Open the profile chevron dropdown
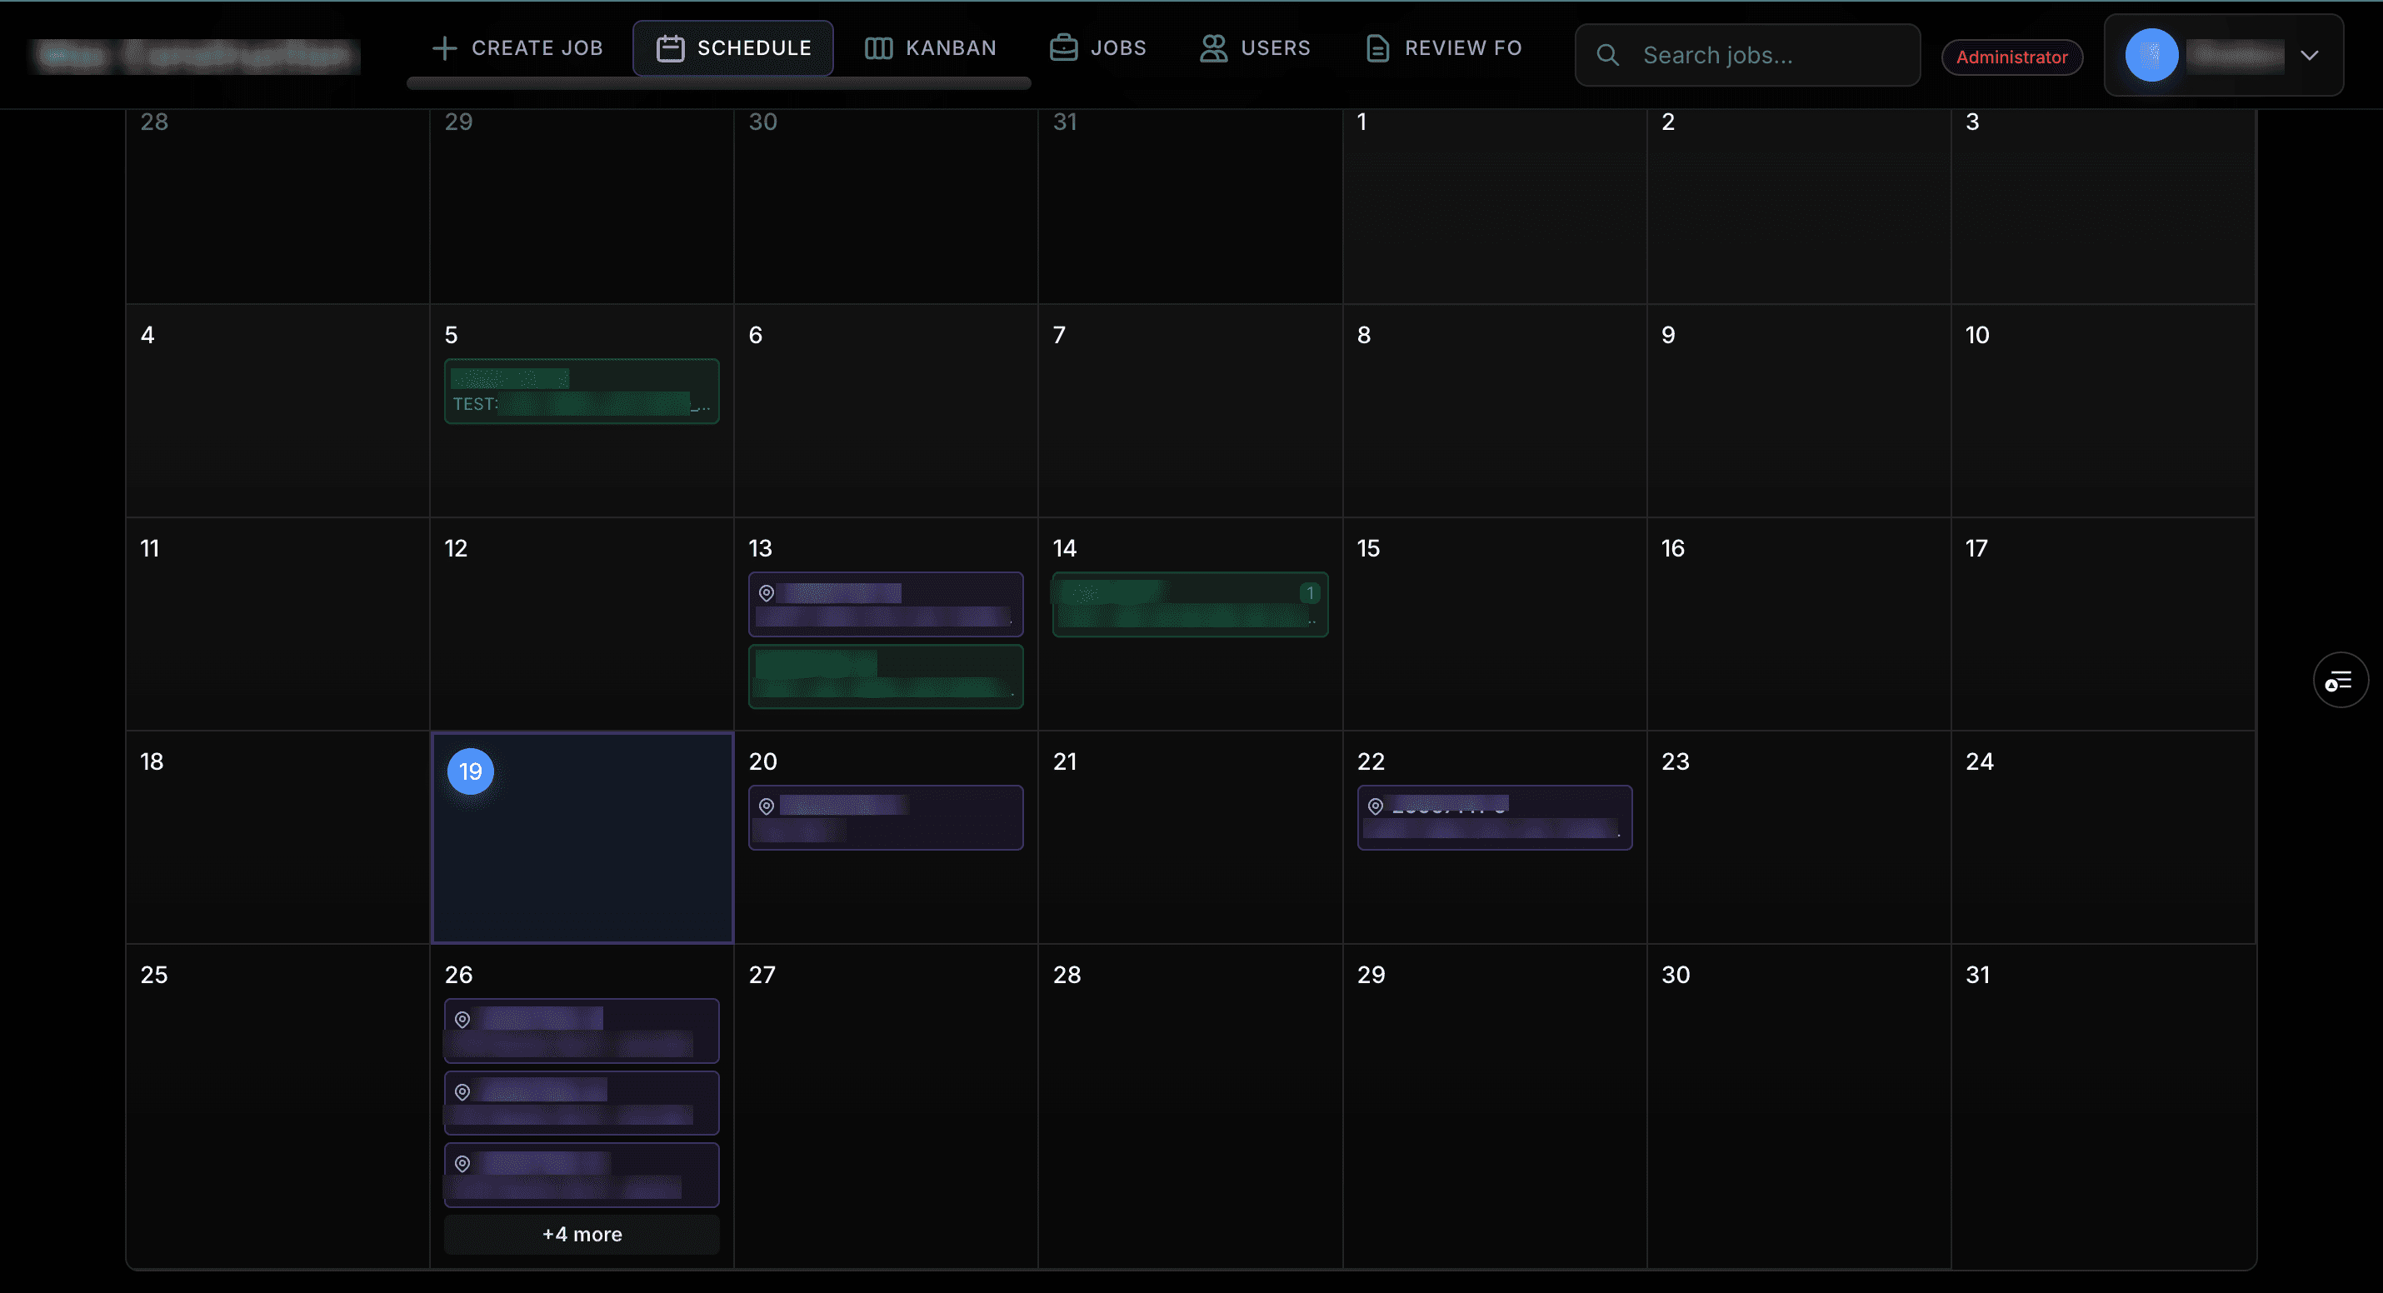The height and width of the screenshot is (1293, 2383). click(2310, 54)
